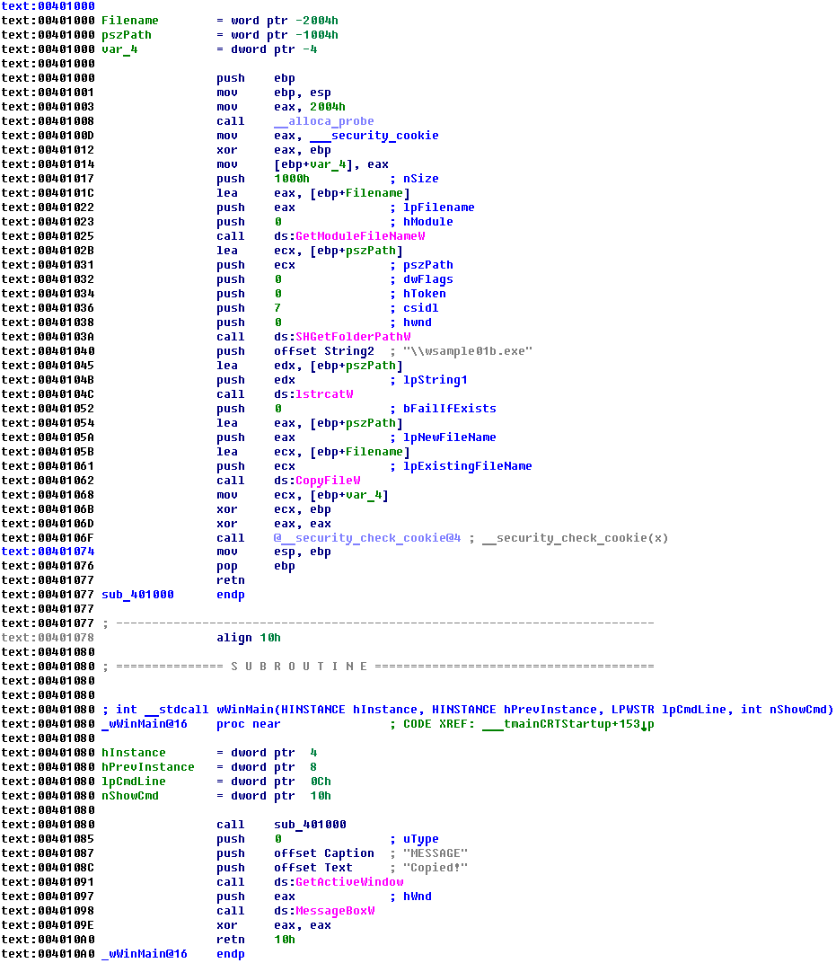Select the var_4 stack variable definition

point(119,49)
